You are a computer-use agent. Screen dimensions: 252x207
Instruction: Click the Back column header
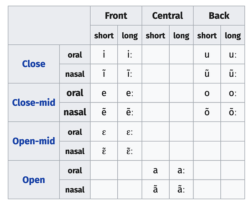[x=219, y=15]
